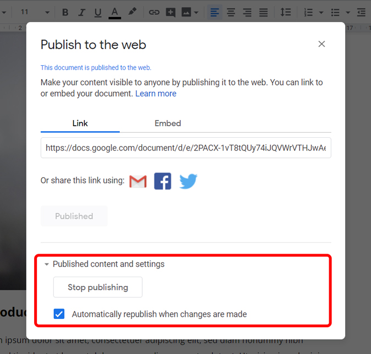371x354 pixels.
Task: Click the add comment icon
Action: click(170, 12)
